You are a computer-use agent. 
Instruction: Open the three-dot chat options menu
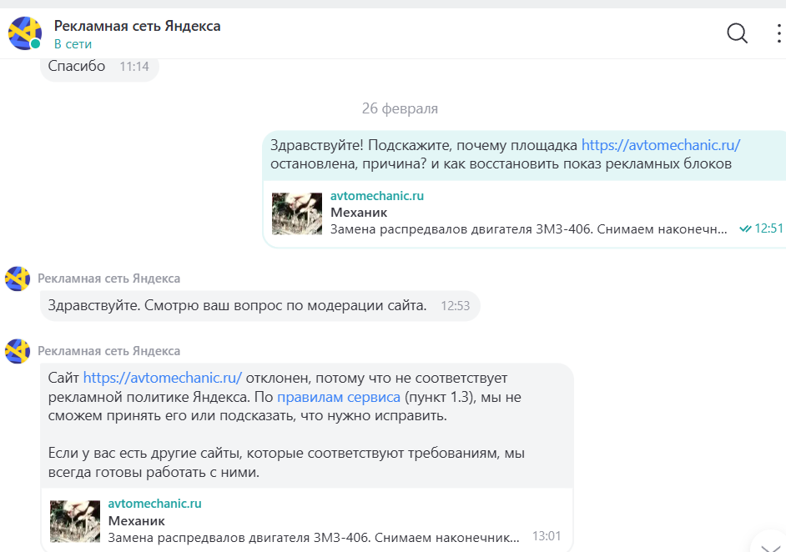click(x=778, y=33)
